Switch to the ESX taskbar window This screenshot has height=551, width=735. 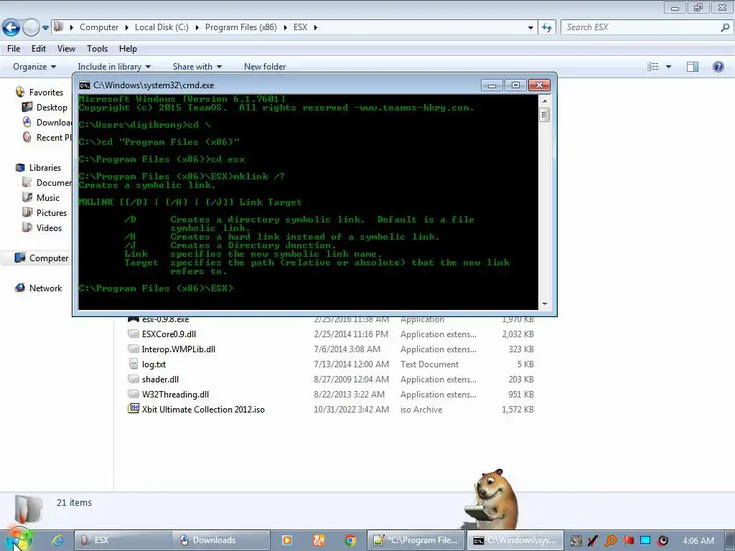point(122,540)
